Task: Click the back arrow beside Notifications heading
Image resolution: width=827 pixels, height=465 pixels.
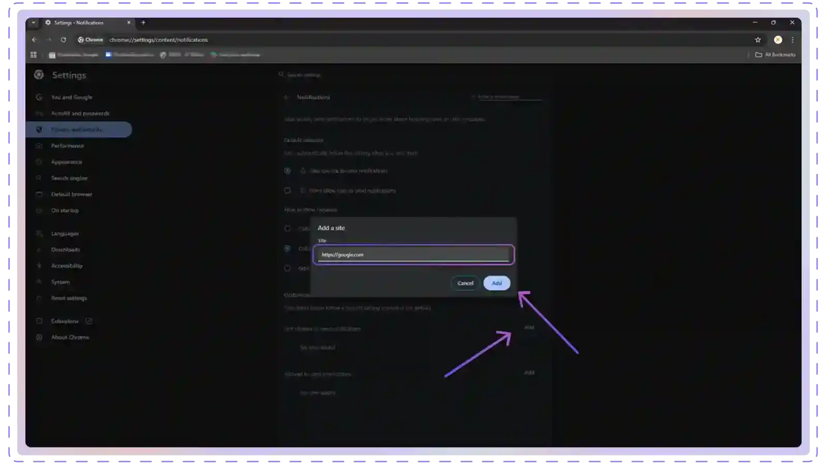Action: pos(287,97)
